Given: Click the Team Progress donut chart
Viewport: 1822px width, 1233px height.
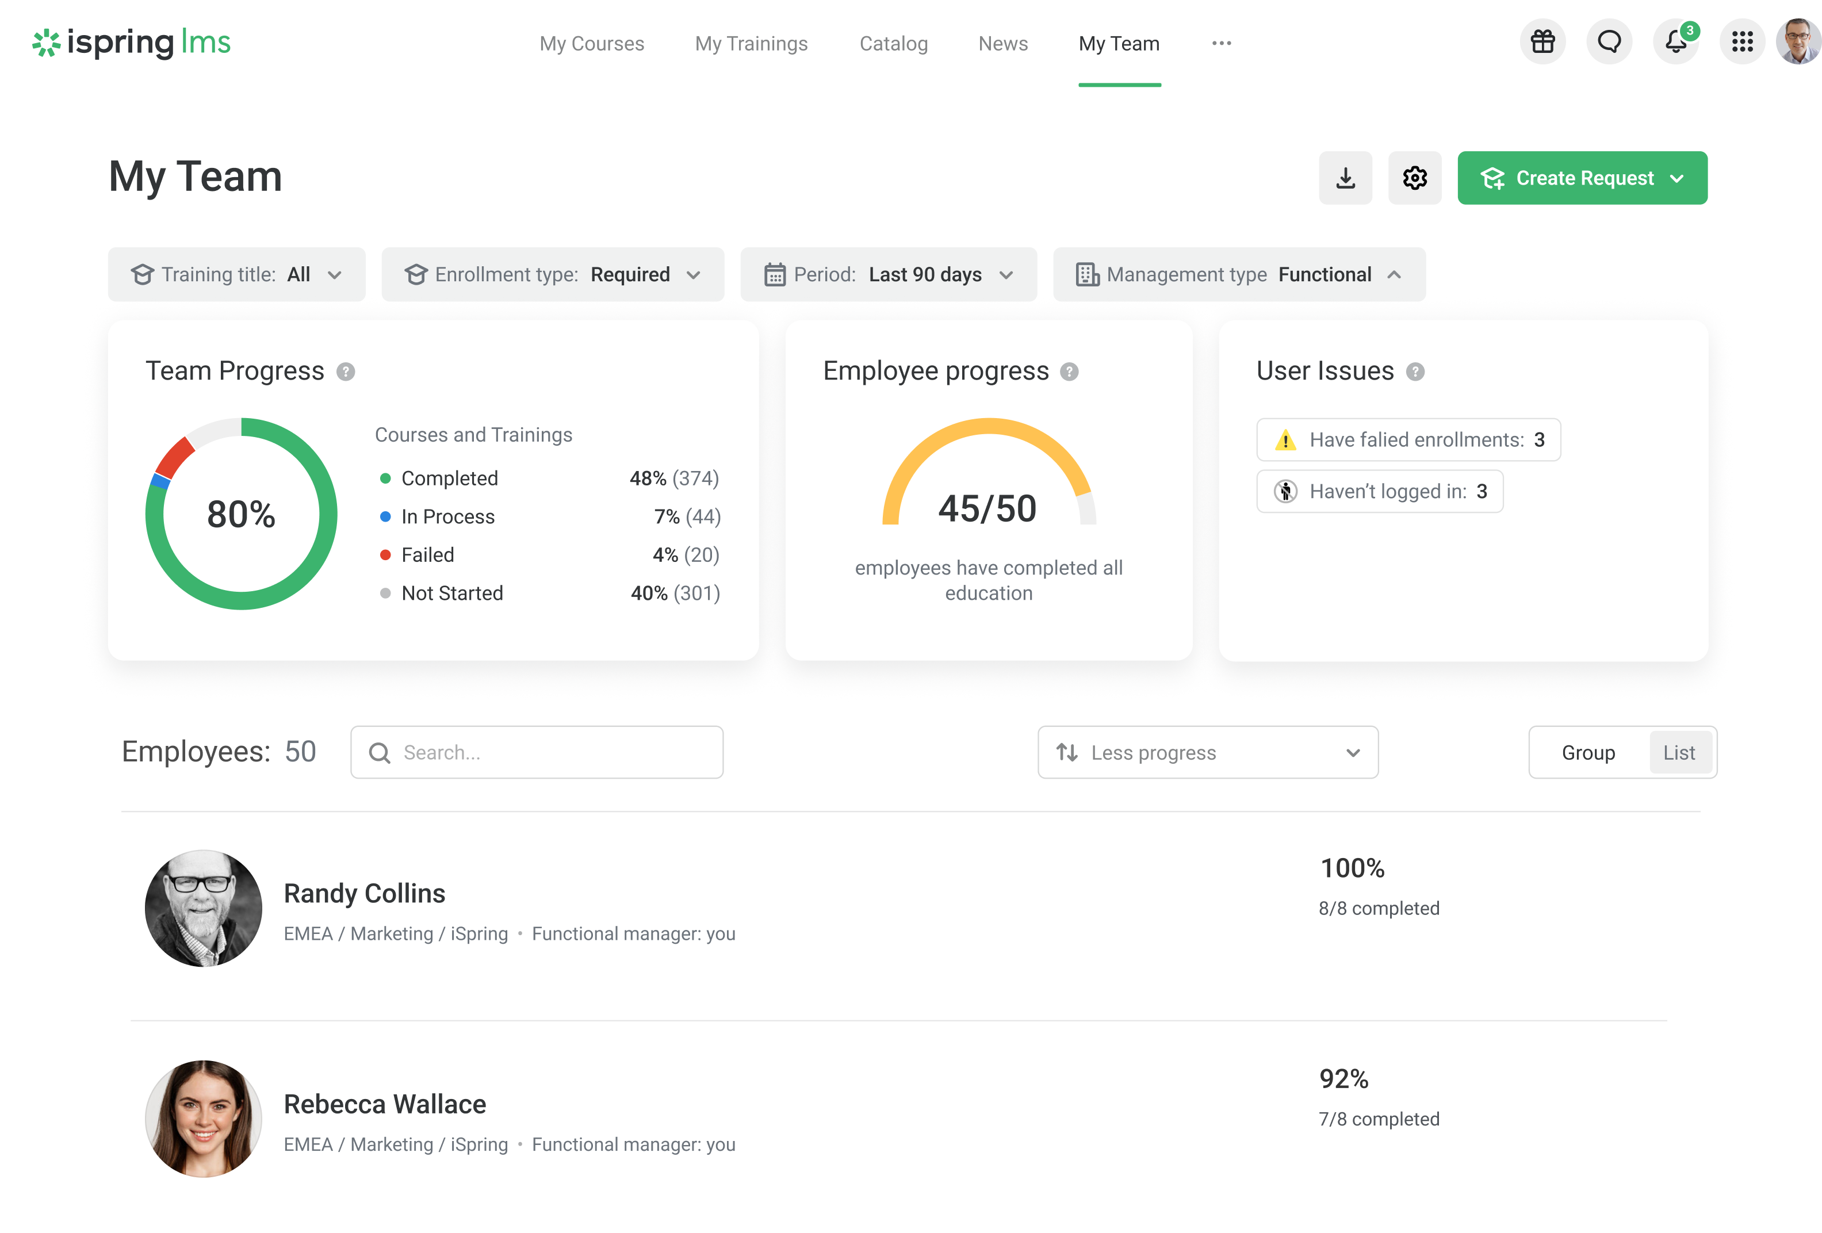Looking at the screenshot, I should [240, 514].
